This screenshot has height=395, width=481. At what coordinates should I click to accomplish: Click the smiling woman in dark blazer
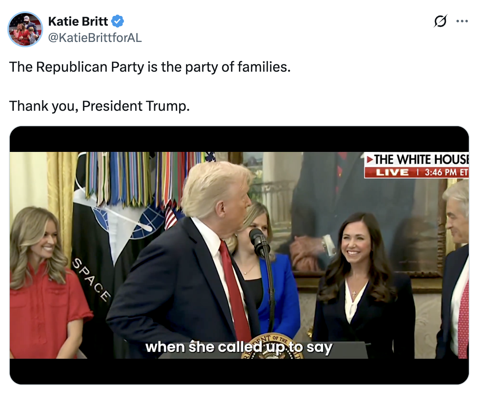[363, 285]
